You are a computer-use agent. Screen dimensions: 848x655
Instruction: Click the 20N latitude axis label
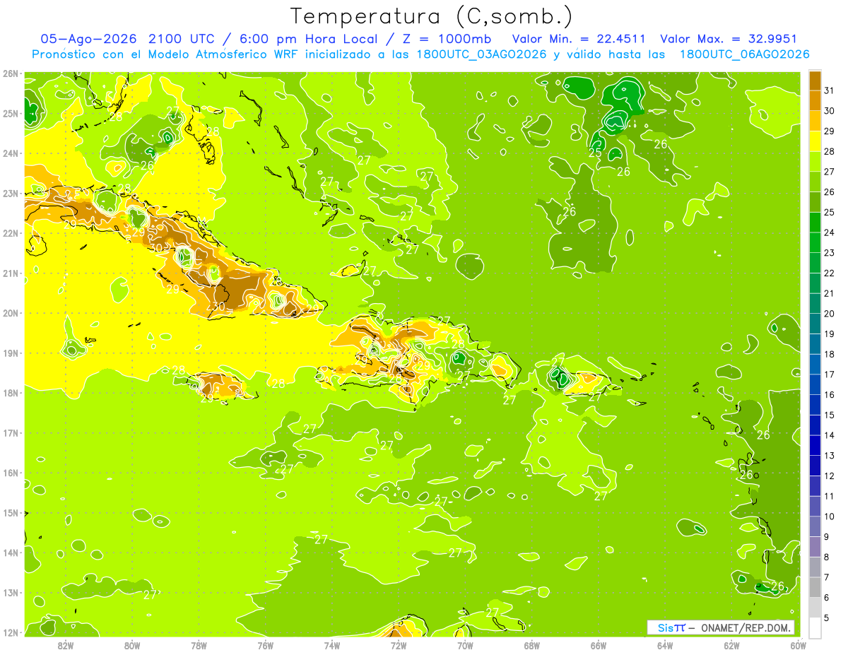coord(11,313)
